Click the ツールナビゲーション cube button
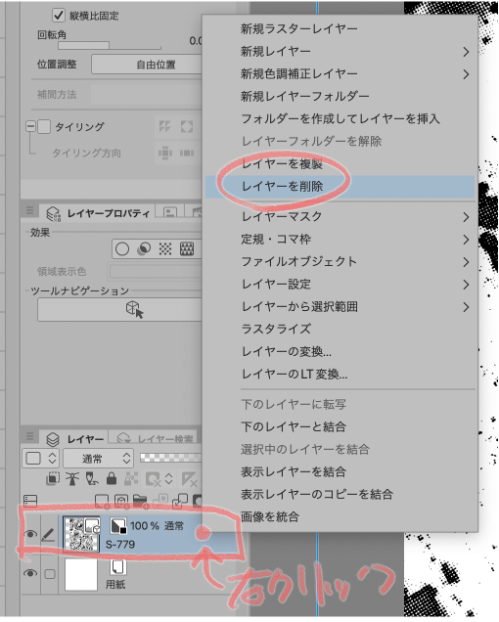The width and height of the screenshot is (499, 622). pos(120,309)
